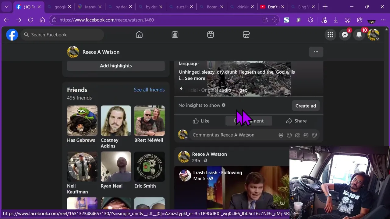Open browser downloads icon
The width and height of the screenshot is (390, 219).
point(336,20)
